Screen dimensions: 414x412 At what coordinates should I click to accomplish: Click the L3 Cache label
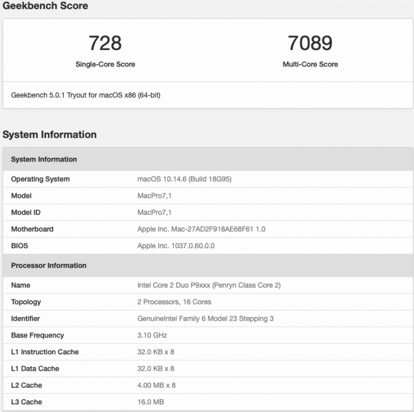tap(26, 402)
